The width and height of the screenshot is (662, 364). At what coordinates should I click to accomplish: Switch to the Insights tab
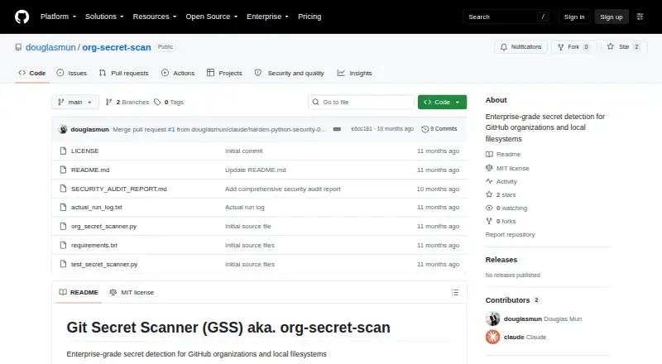coord(354,73)
